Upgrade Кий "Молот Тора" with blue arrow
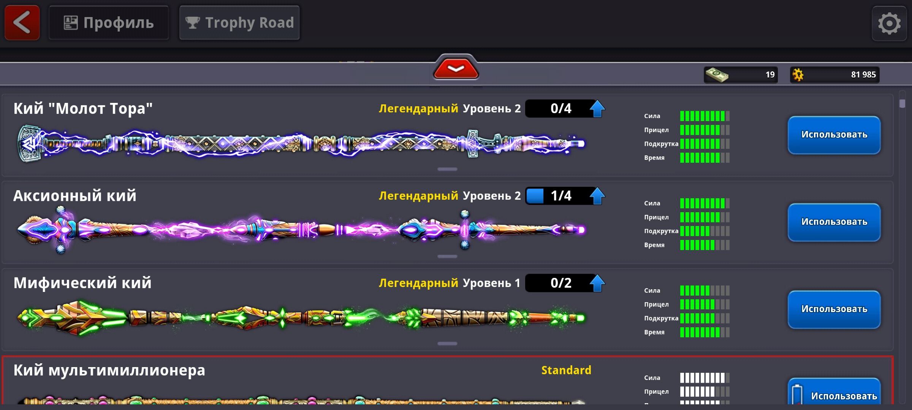 tap(597, 109)
